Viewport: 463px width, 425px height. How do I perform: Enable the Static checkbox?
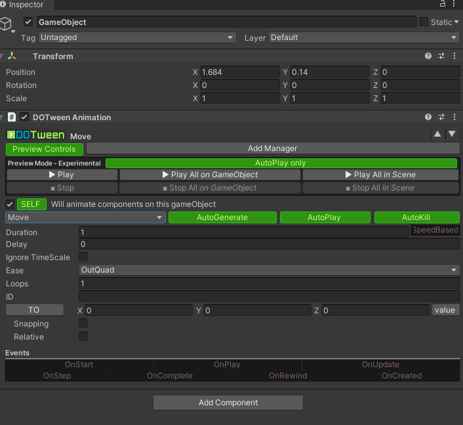click(x=424, y=22)
